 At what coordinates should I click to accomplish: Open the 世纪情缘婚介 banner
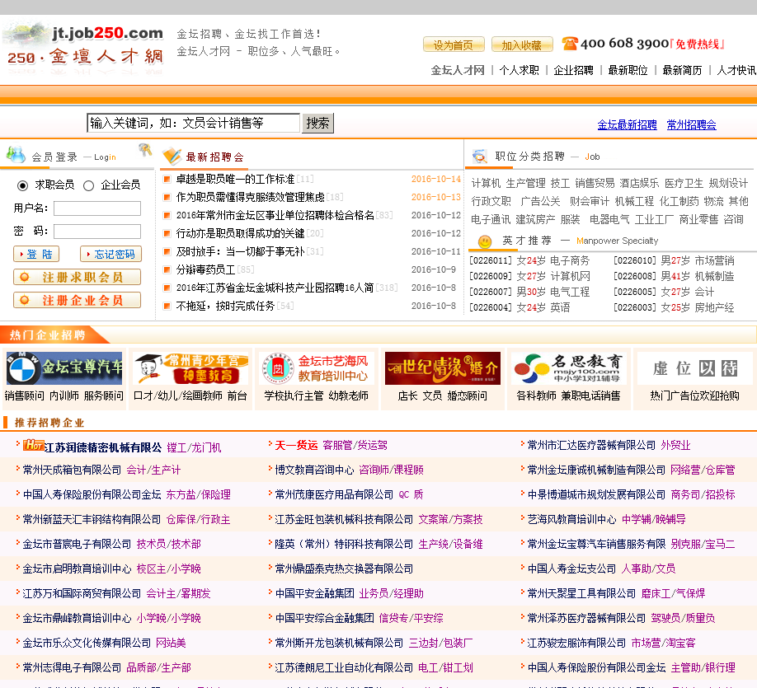point(443,368)
